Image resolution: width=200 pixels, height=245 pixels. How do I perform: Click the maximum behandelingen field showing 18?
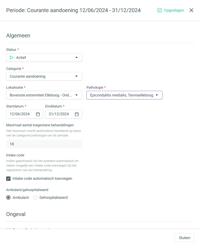44,144
